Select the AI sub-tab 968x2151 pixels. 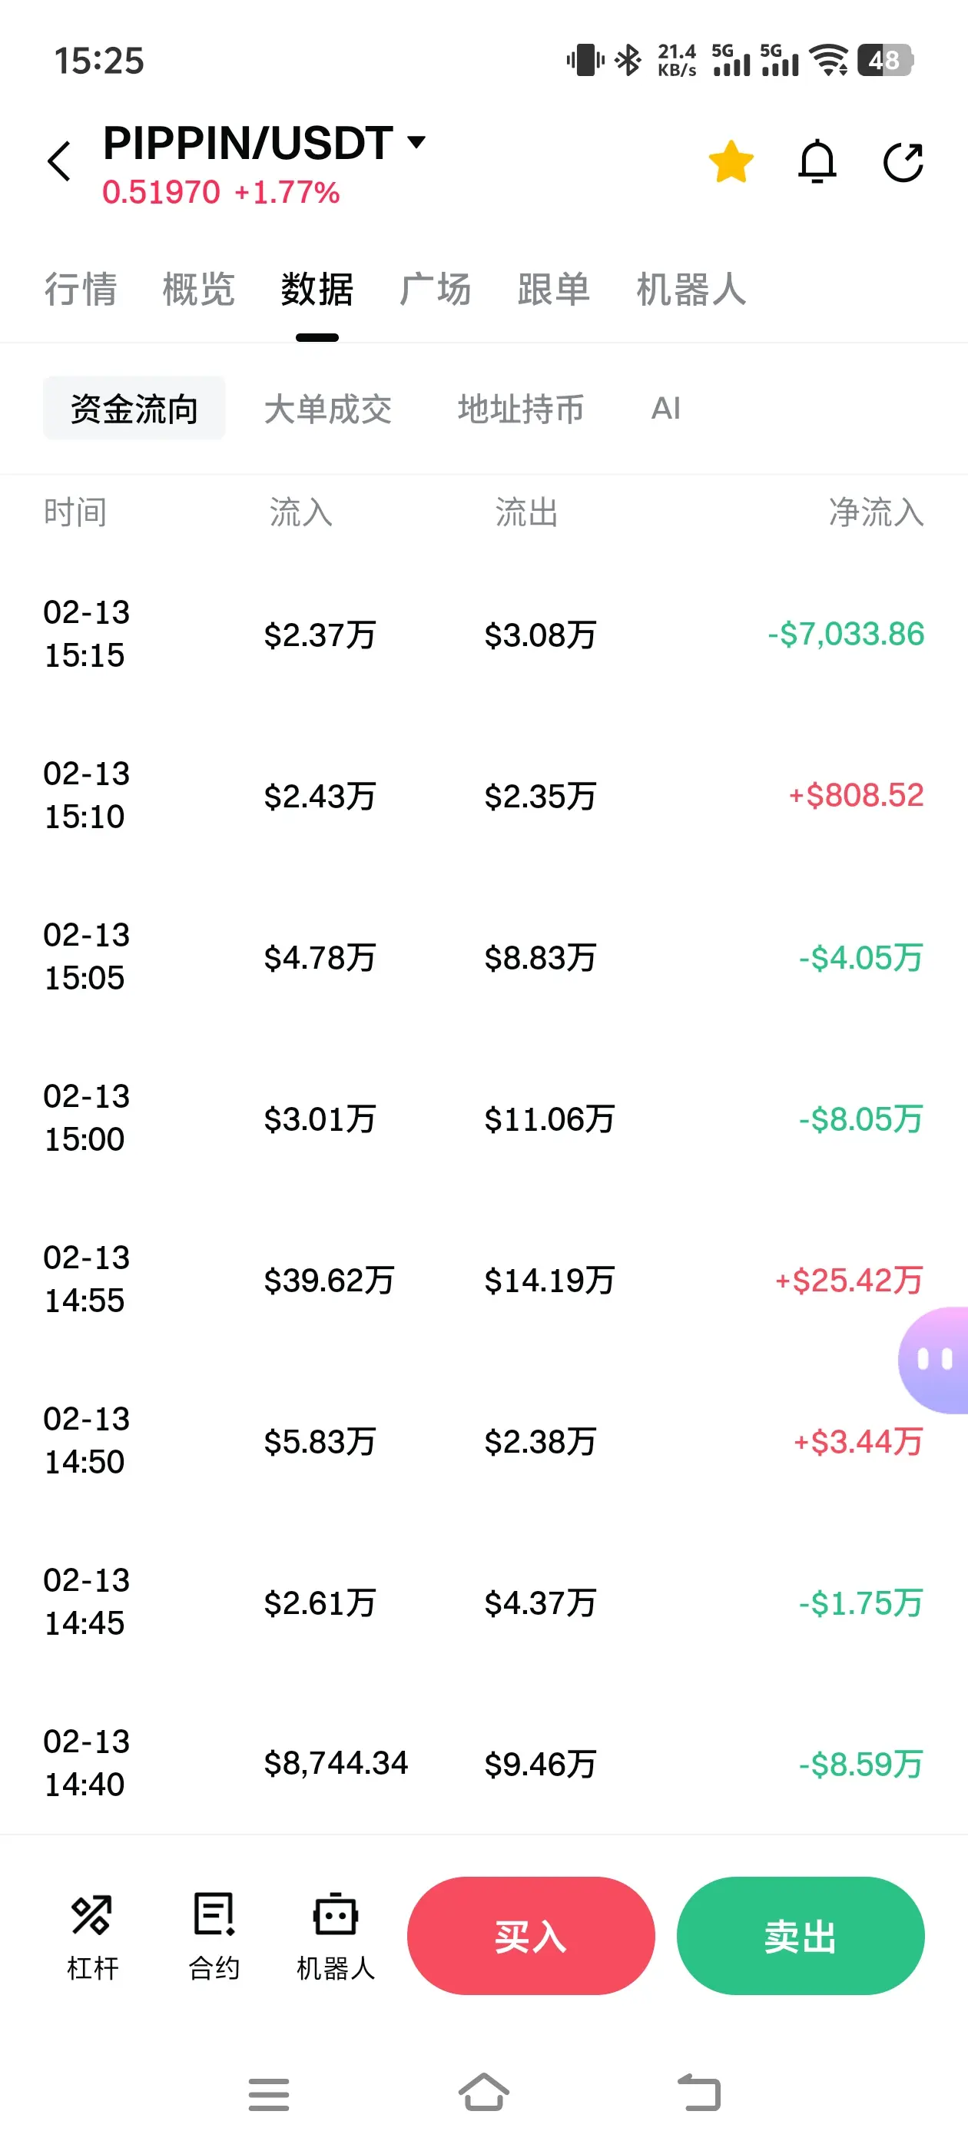tap(665, 409)
